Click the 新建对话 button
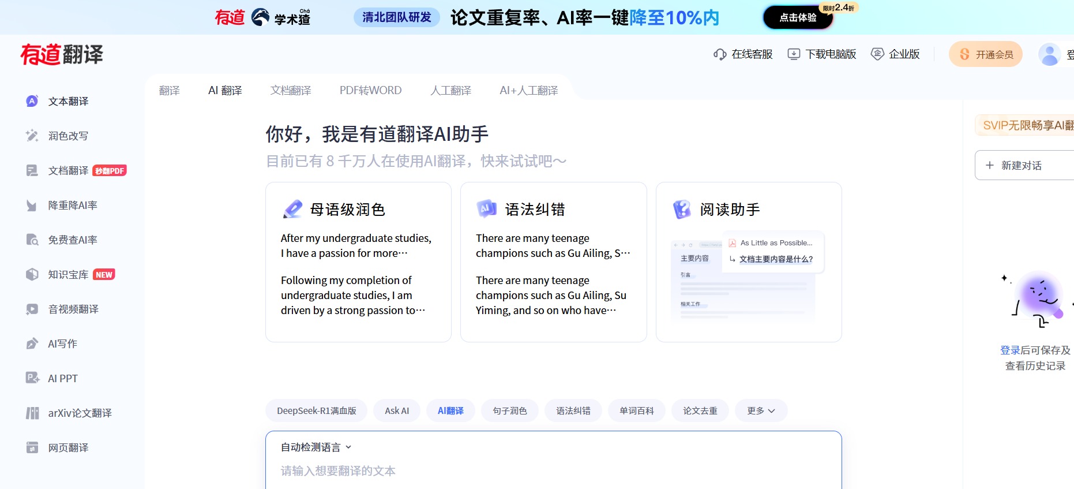 point(1024,165)
